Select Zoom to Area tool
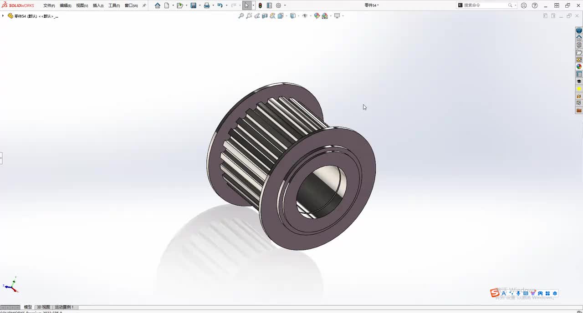Viewport: 583px width, 313px height. pos(249,16)
